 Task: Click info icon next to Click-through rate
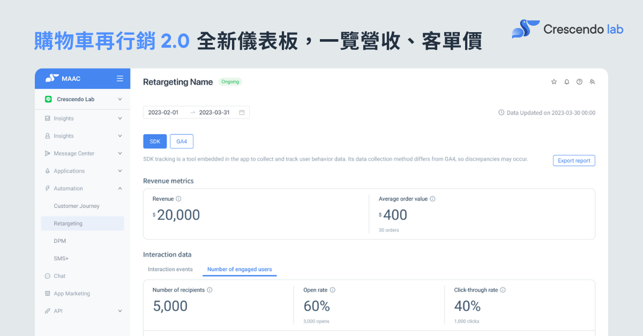tap(503, 290)
